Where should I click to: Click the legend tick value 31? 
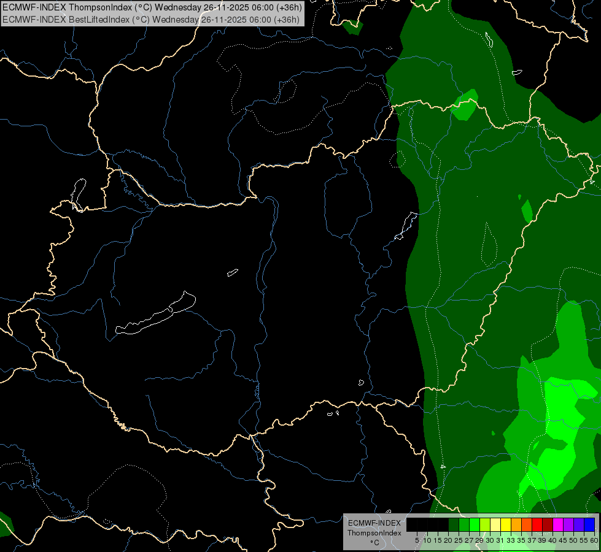500,540
